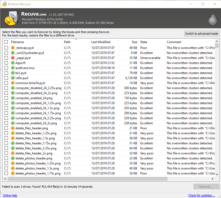
Task: Click the Recover... button
Action: click(x=206, y=187)
